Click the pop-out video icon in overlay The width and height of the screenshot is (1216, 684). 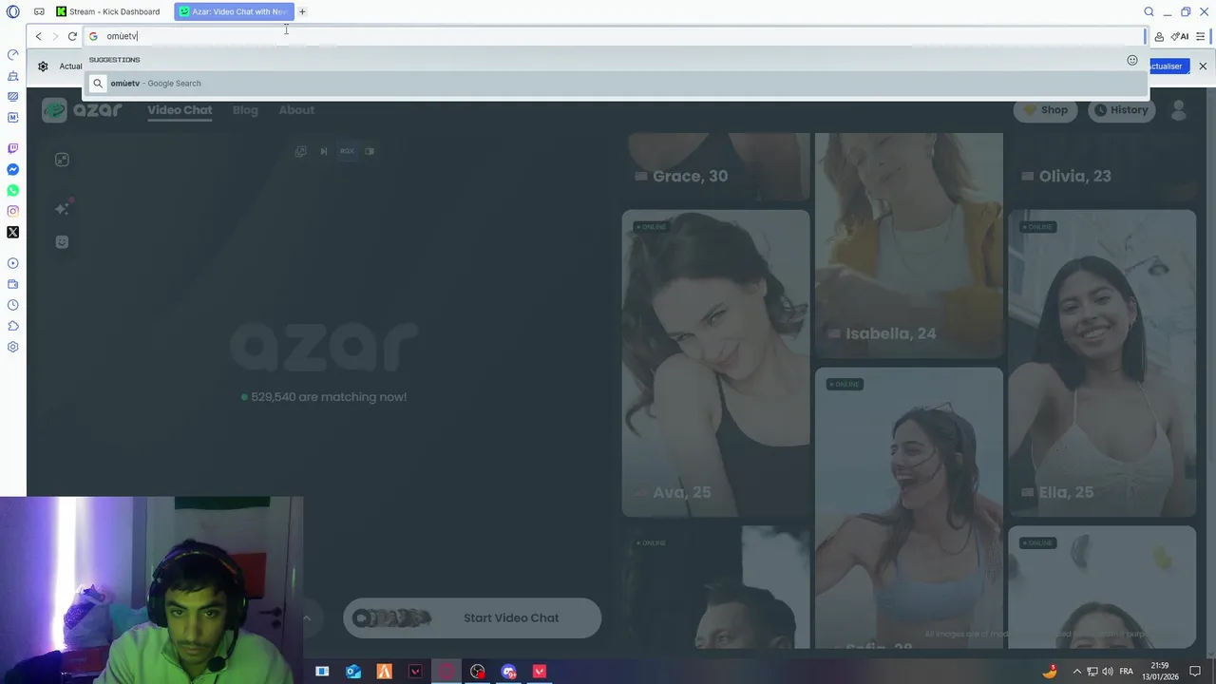(x=301, y=151)
